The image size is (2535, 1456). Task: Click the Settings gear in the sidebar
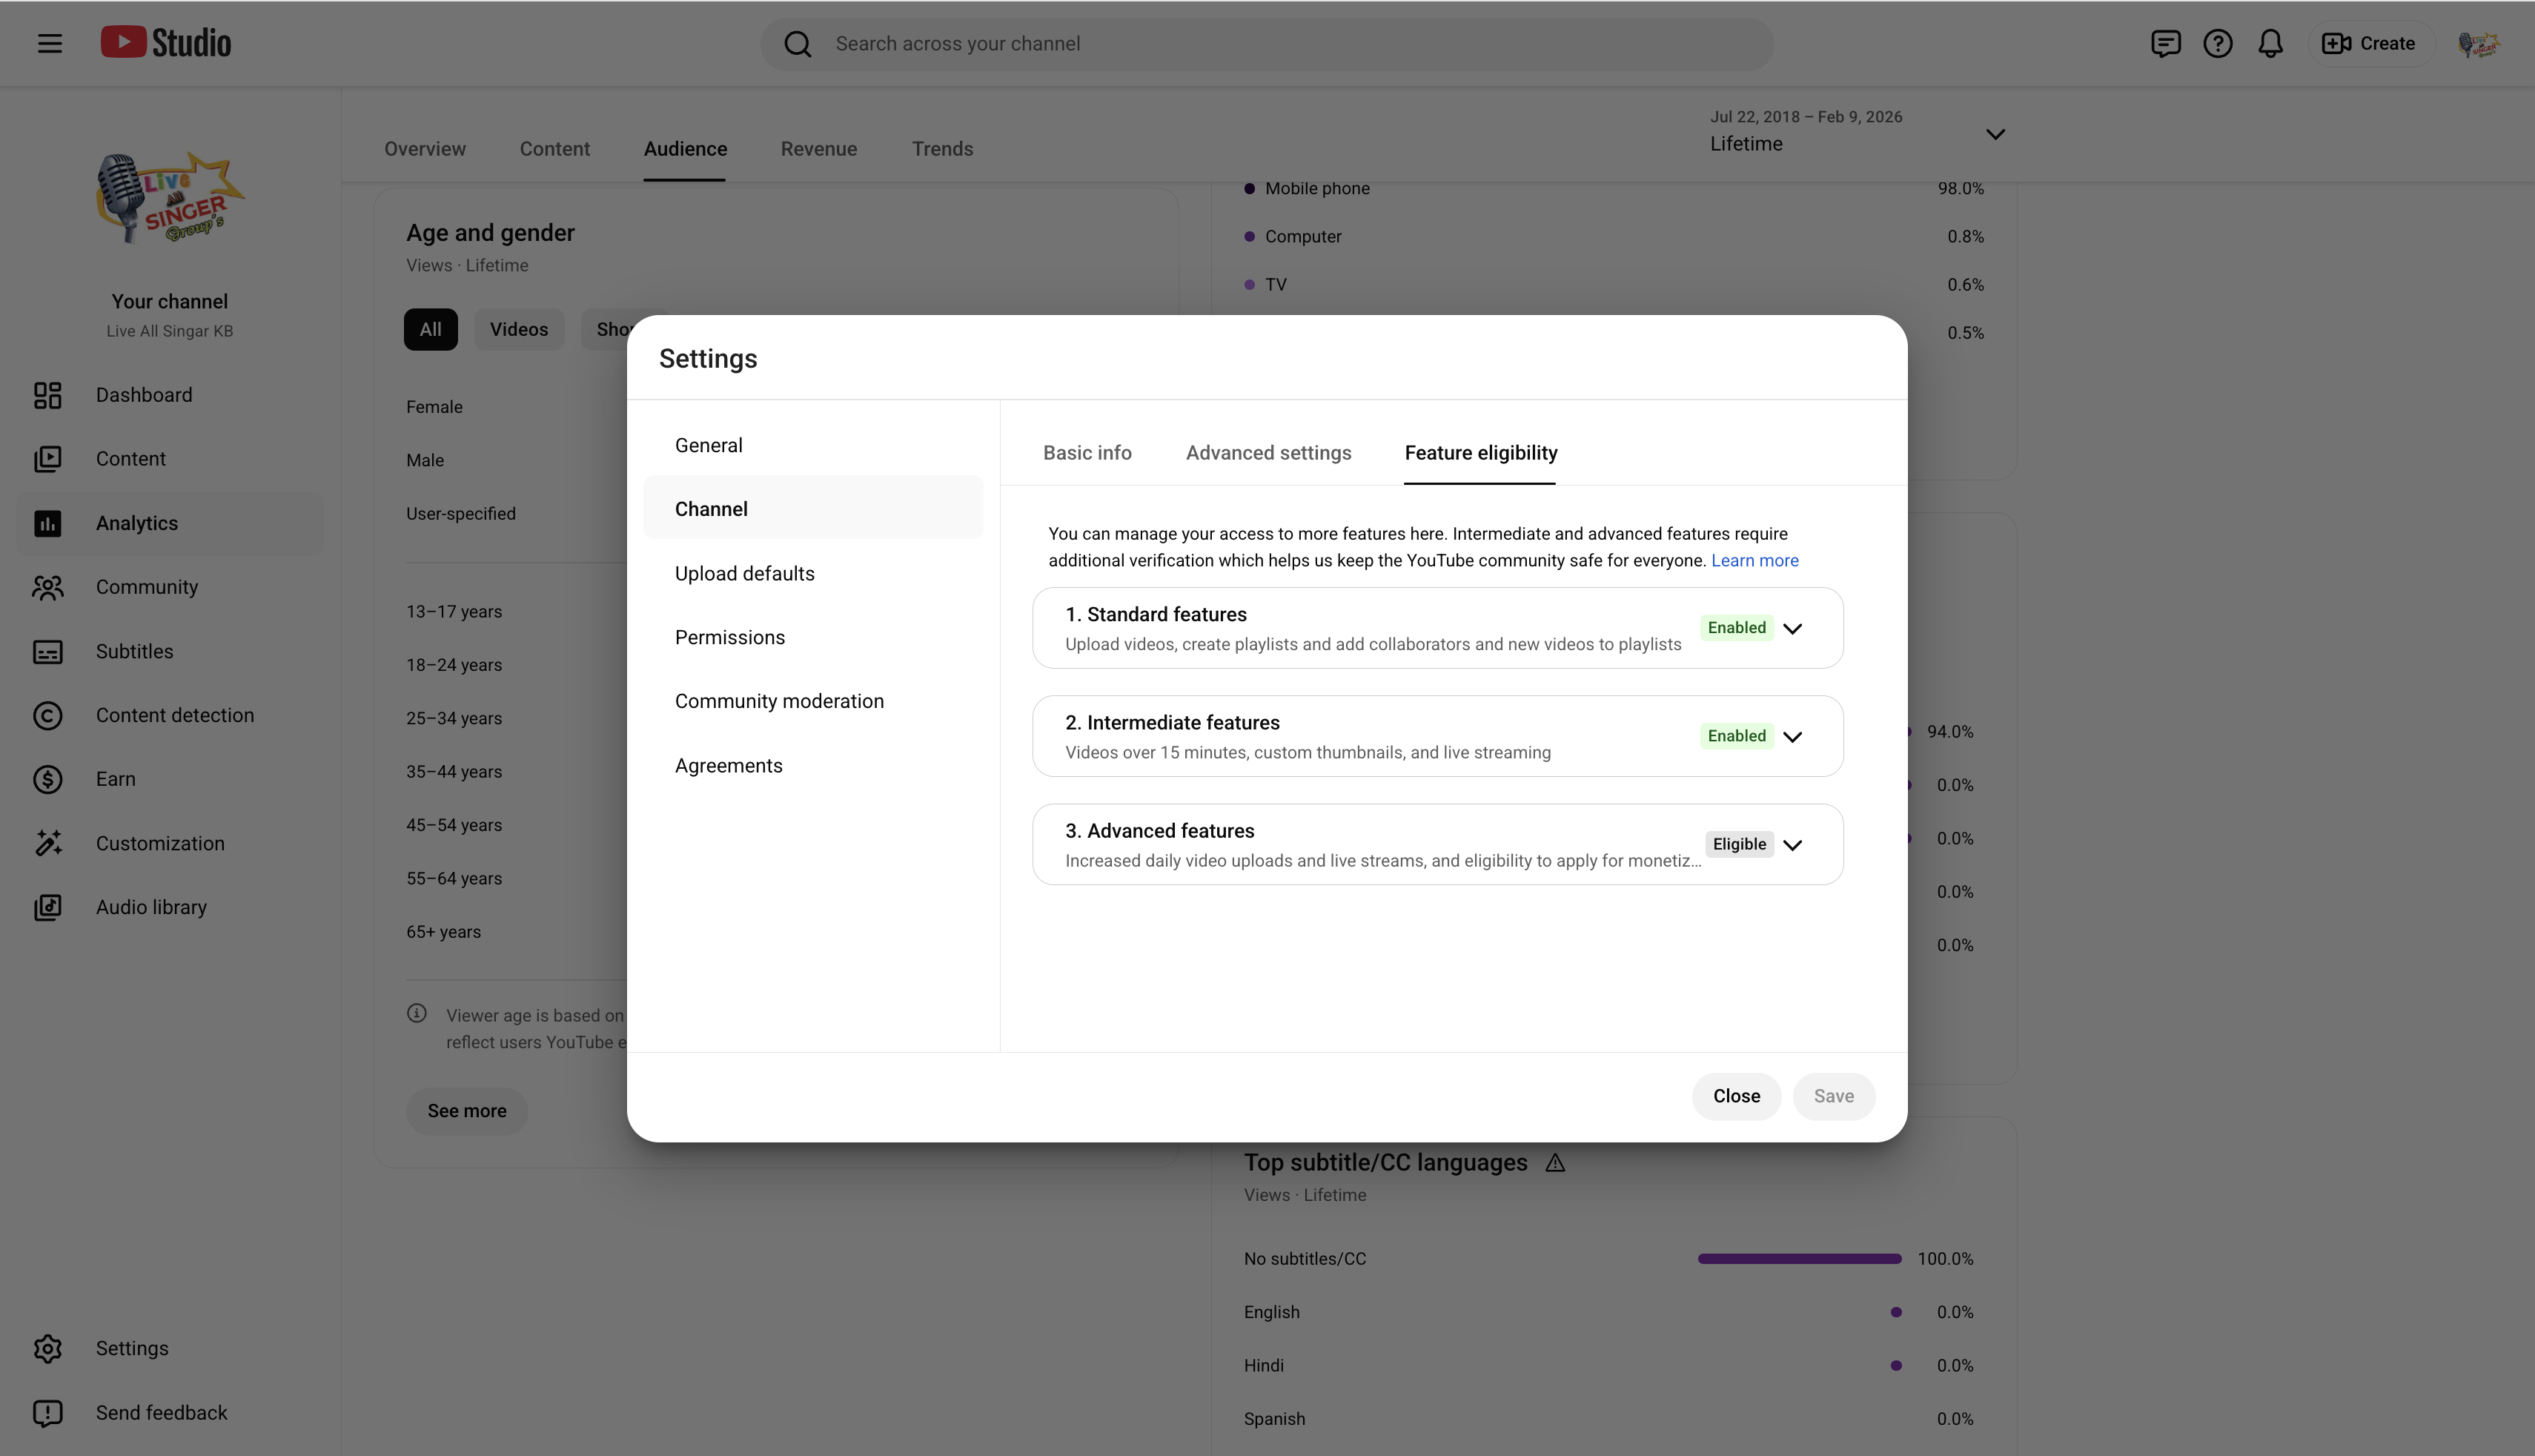(x=170, y=1348)
